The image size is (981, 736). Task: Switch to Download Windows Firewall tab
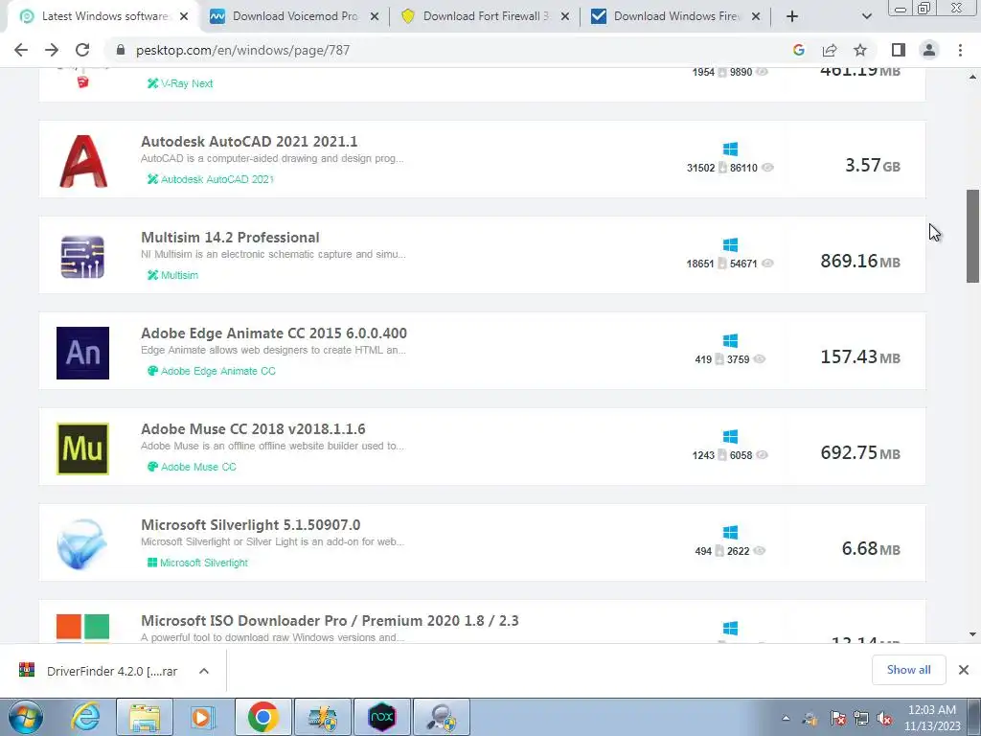675,16
